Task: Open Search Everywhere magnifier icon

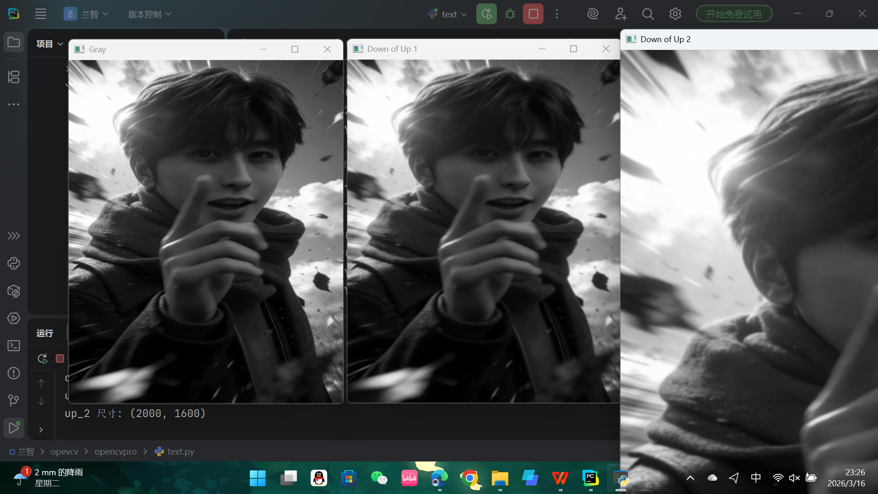Action: 648,14
